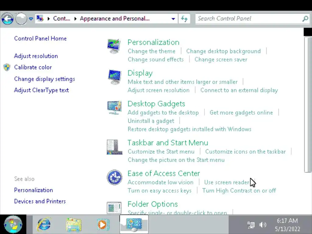The image size is (312, 234).
Task: Open Calibrate color
Action: 33,67
